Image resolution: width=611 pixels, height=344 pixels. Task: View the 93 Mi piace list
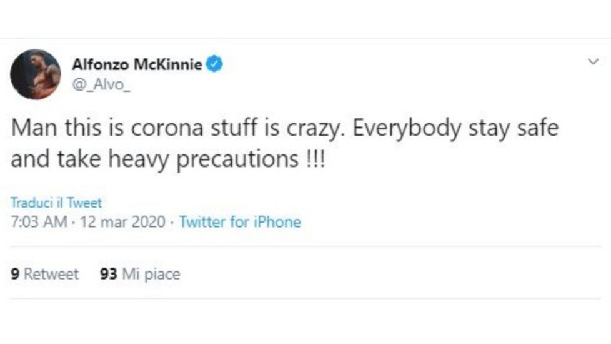point(140,274)
